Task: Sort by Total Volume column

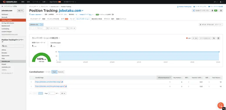Action: (217, 78)
